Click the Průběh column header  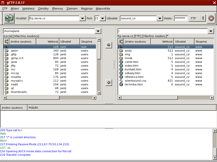tap(122, 108)
